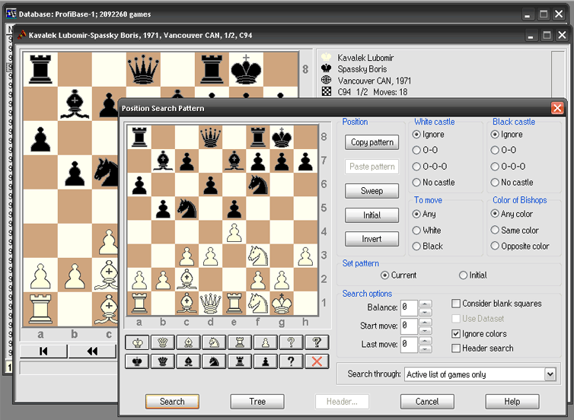This screenshot has width=574, height=420.
Task: Choose White under To move
Action: pos(426,230)
